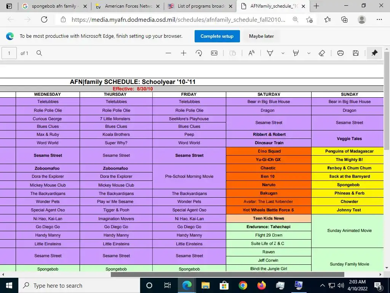The width and height of the screenshot is (390, 293).
Task: Click the 'Curious George' Wednesday cell
Action: click(x=48, y=119)
